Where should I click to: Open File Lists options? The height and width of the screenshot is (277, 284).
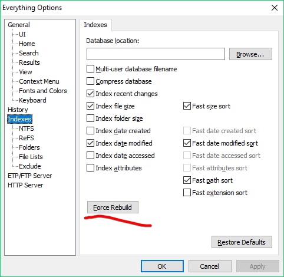point(31,157)
